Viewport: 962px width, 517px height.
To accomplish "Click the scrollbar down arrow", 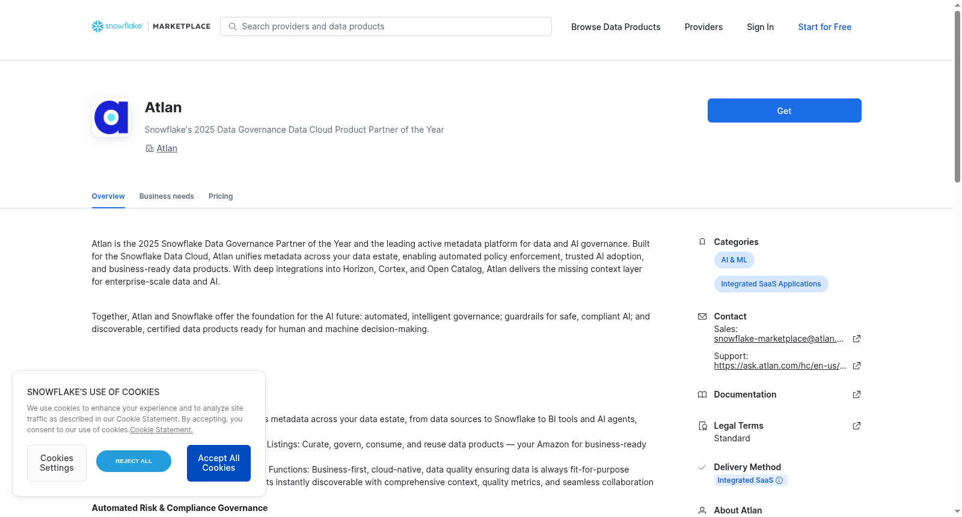I will 957,512.
